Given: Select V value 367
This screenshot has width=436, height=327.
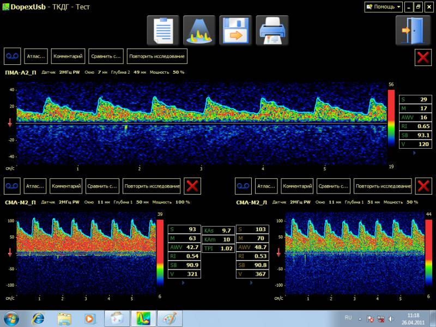Looking at the screenshot, I should point(261,274).
